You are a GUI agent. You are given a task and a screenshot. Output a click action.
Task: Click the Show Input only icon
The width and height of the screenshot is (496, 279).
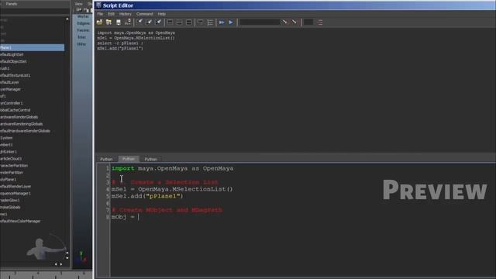click(x=179, y=22)
